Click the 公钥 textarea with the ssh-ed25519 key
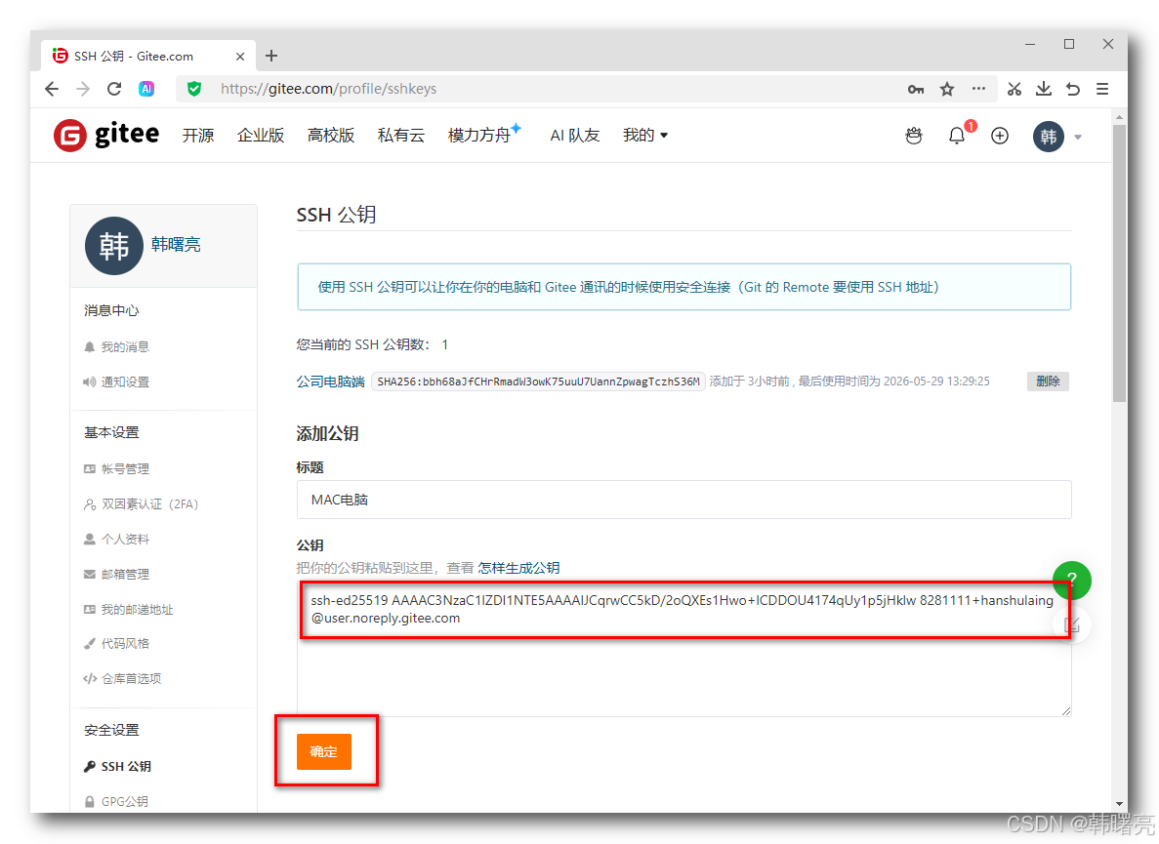1159x844 pixels. [683, 649]
